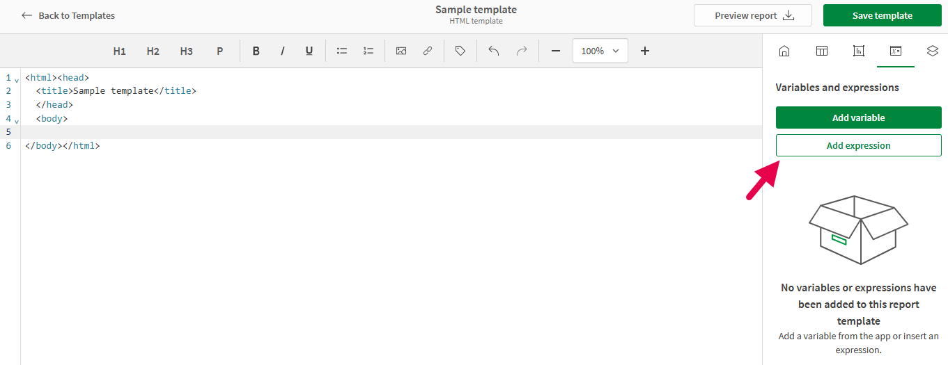
Task: Toggle italic formatting
Action: (283, 51)
